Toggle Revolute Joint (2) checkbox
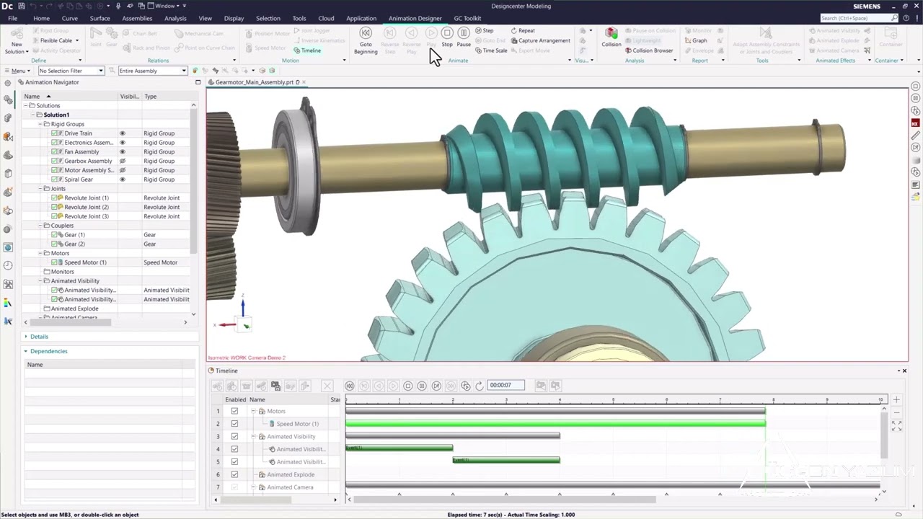 point(55,207)
